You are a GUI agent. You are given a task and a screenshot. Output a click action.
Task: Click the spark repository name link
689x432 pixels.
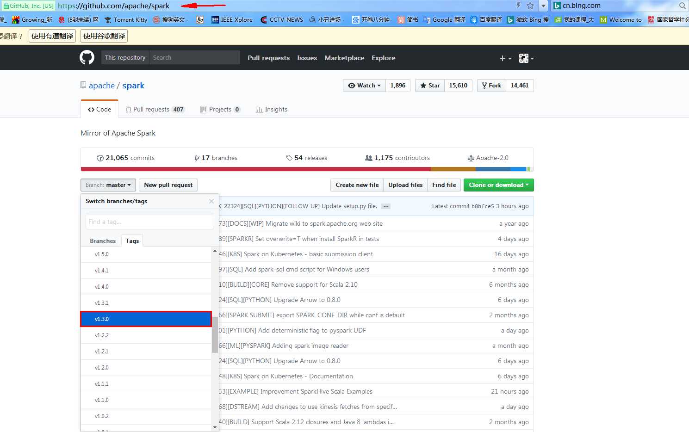coord(133,86)
